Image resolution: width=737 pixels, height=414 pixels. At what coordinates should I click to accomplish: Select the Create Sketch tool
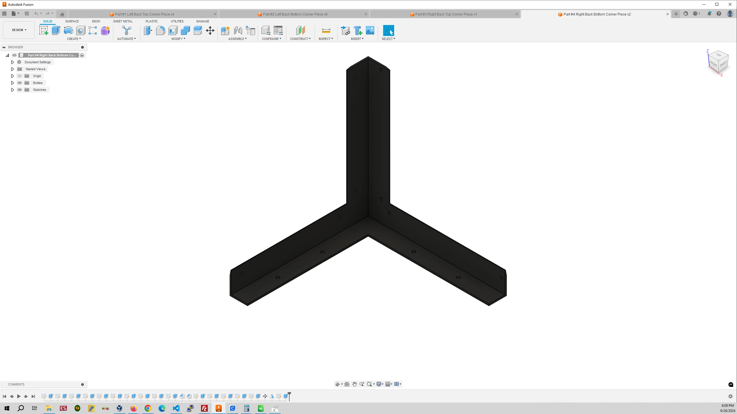point(44,30)
